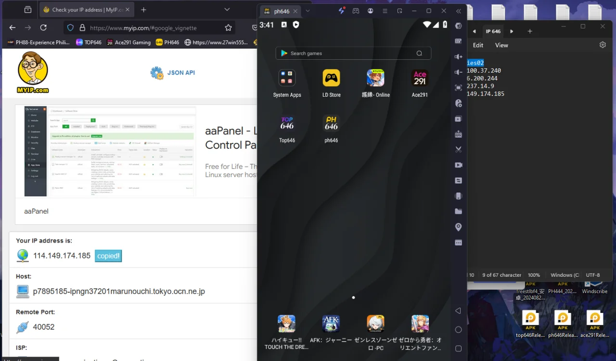Click the Android home circle button
616x361 pixels.
point(458,330)
